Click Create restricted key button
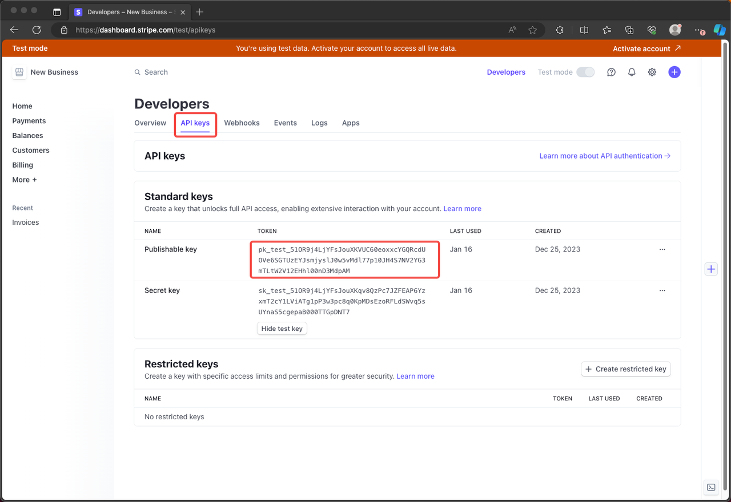The width and height of the screenshot is (731, 502). tap(626, 369)
